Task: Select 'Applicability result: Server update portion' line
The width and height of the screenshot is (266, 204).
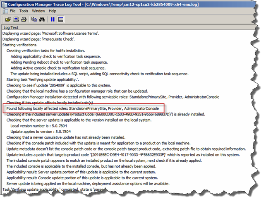Action: (81, 172)
